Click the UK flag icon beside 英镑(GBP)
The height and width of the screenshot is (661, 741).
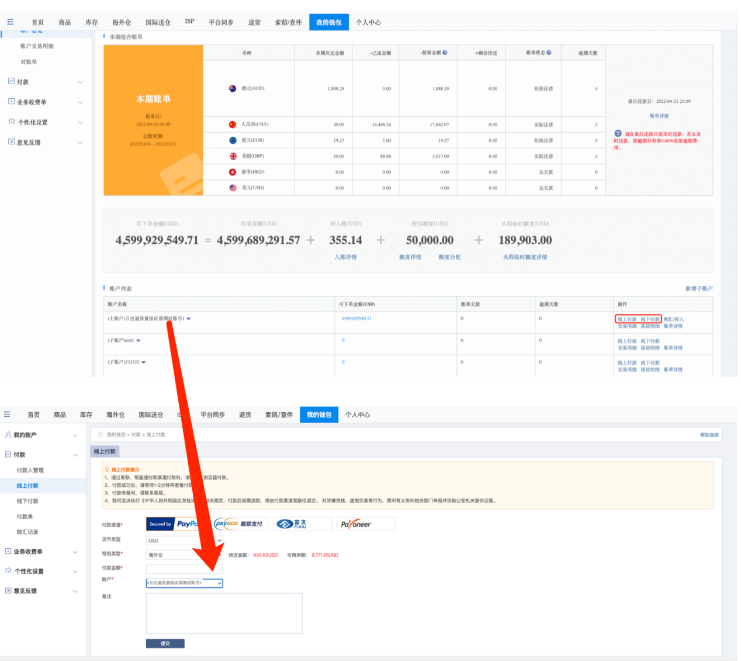pyautogui.click(x=233, y=156)
